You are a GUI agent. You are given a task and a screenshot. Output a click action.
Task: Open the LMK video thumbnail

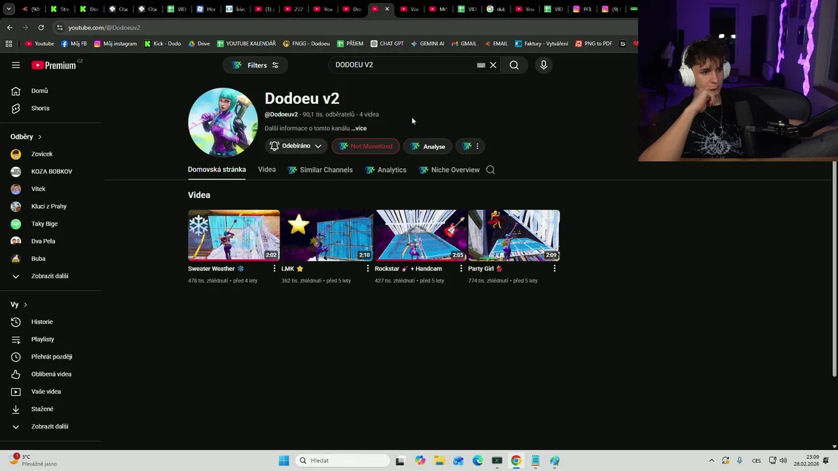tap(327, 235)
